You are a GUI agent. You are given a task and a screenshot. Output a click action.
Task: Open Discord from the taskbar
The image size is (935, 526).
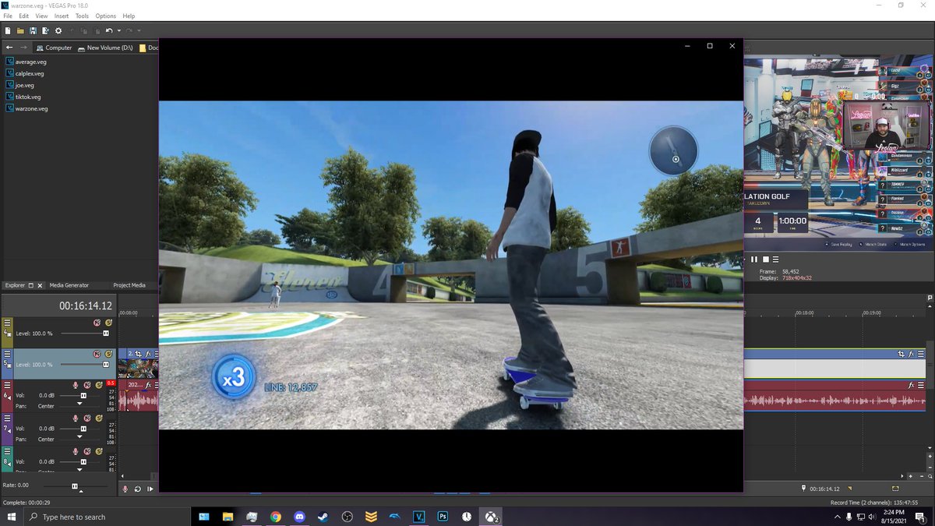tap(300, 516)
